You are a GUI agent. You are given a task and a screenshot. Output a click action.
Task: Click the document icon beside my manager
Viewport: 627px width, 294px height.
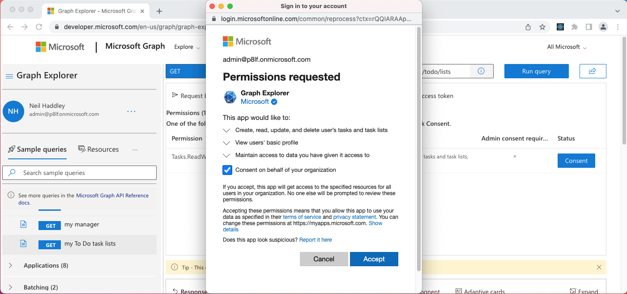[23, 224]
